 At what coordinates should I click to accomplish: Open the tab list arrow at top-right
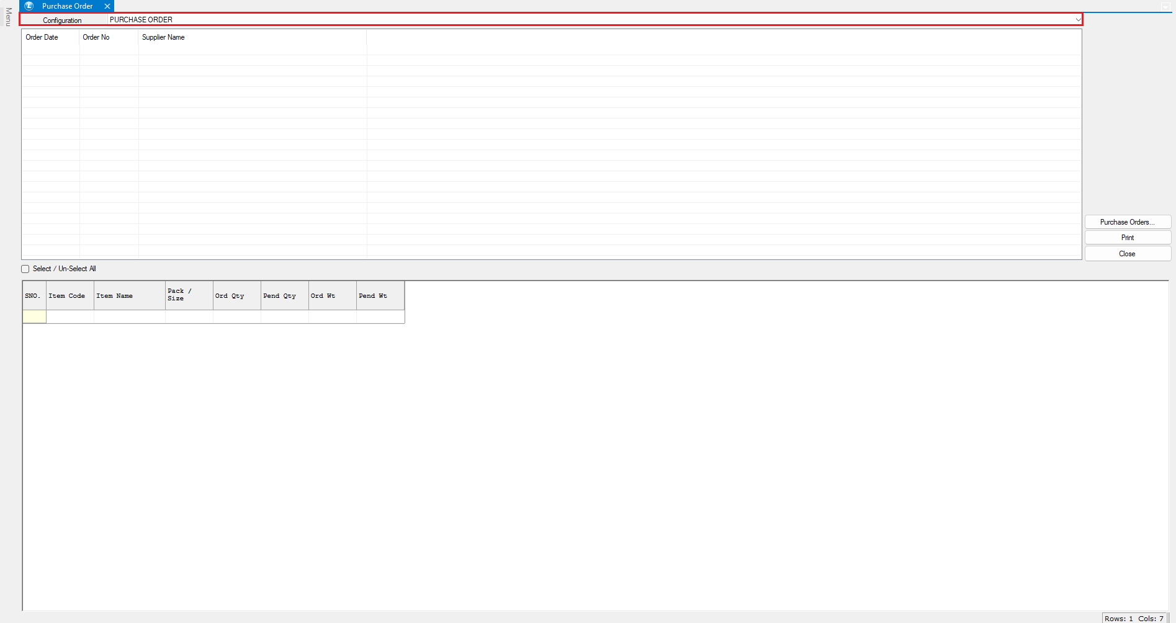[1165, 6]
